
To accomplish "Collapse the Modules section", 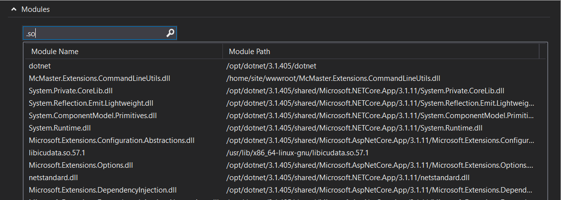I will pos(14,9).
